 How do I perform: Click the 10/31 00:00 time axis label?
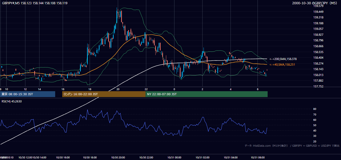174,158
